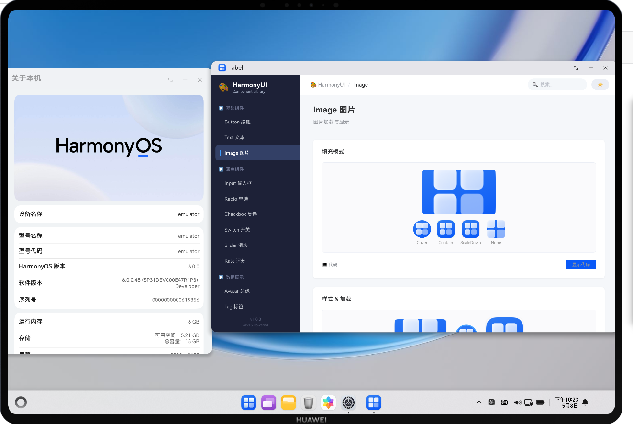Open the yellow Files folder in the dock
This screenshot has height=424, width=633.
click(x=289, y=403)
